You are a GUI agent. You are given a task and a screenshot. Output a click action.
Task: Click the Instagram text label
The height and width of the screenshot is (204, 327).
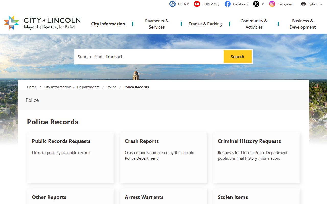point(285,4)
